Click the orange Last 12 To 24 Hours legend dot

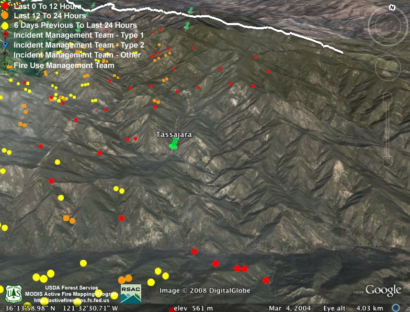coord(5,16)
